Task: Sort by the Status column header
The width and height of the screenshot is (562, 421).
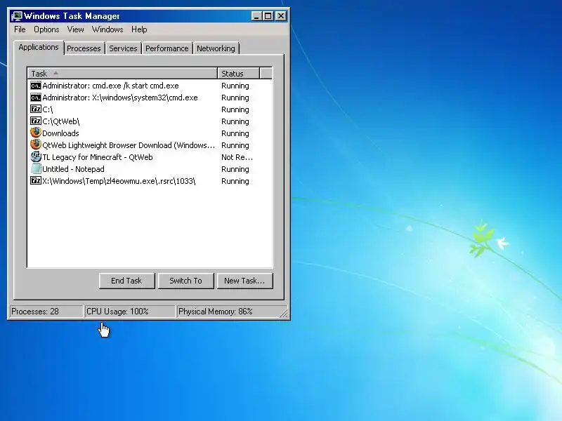Action: (x=238, y=74)
